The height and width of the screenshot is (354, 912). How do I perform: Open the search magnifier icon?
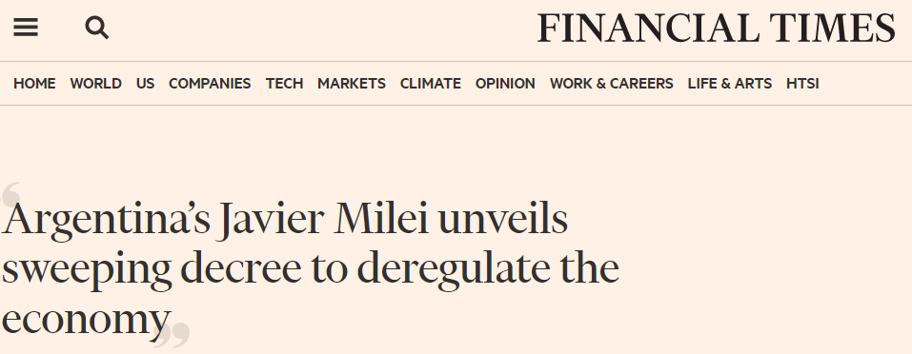[96, 28]
